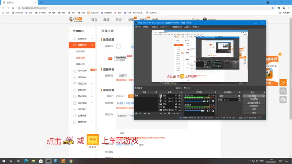Add a new scene with plus icon in Scenes panel
Screen dimensions: 292x164
[x=136, y=113]
